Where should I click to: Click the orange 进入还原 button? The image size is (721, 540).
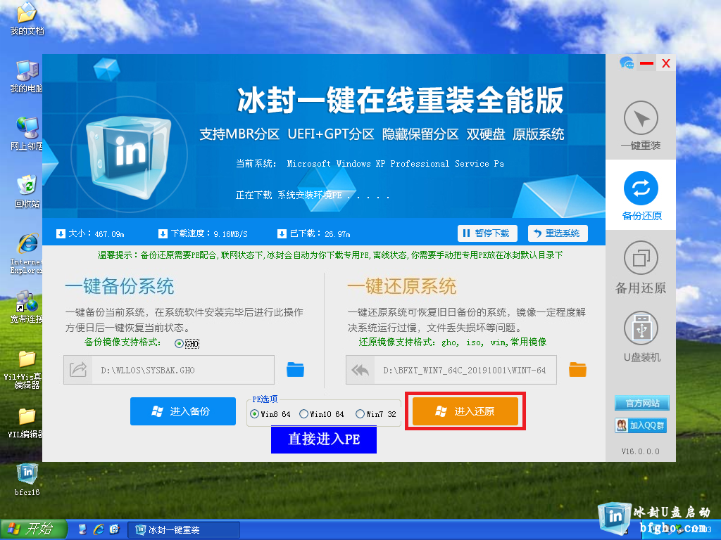(x=465, y=411)
